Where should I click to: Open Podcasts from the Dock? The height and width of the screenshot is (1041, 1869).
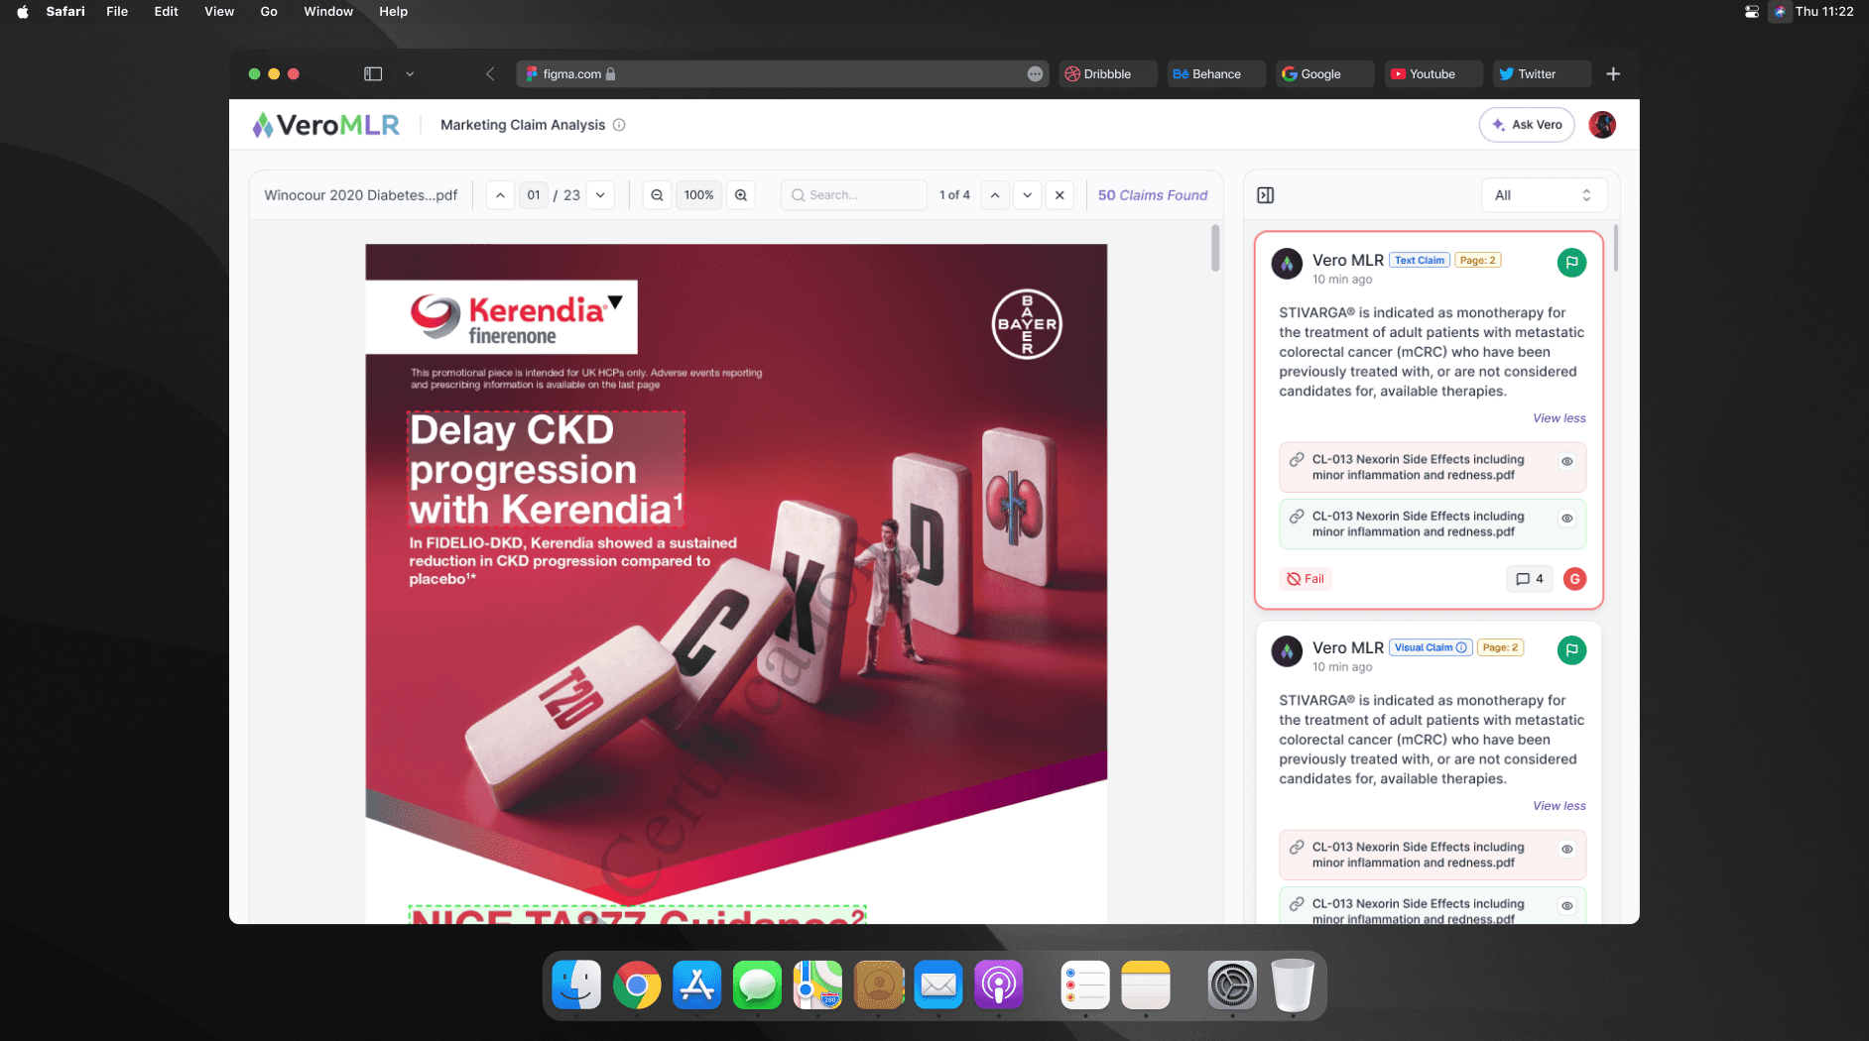pos(998,985)
